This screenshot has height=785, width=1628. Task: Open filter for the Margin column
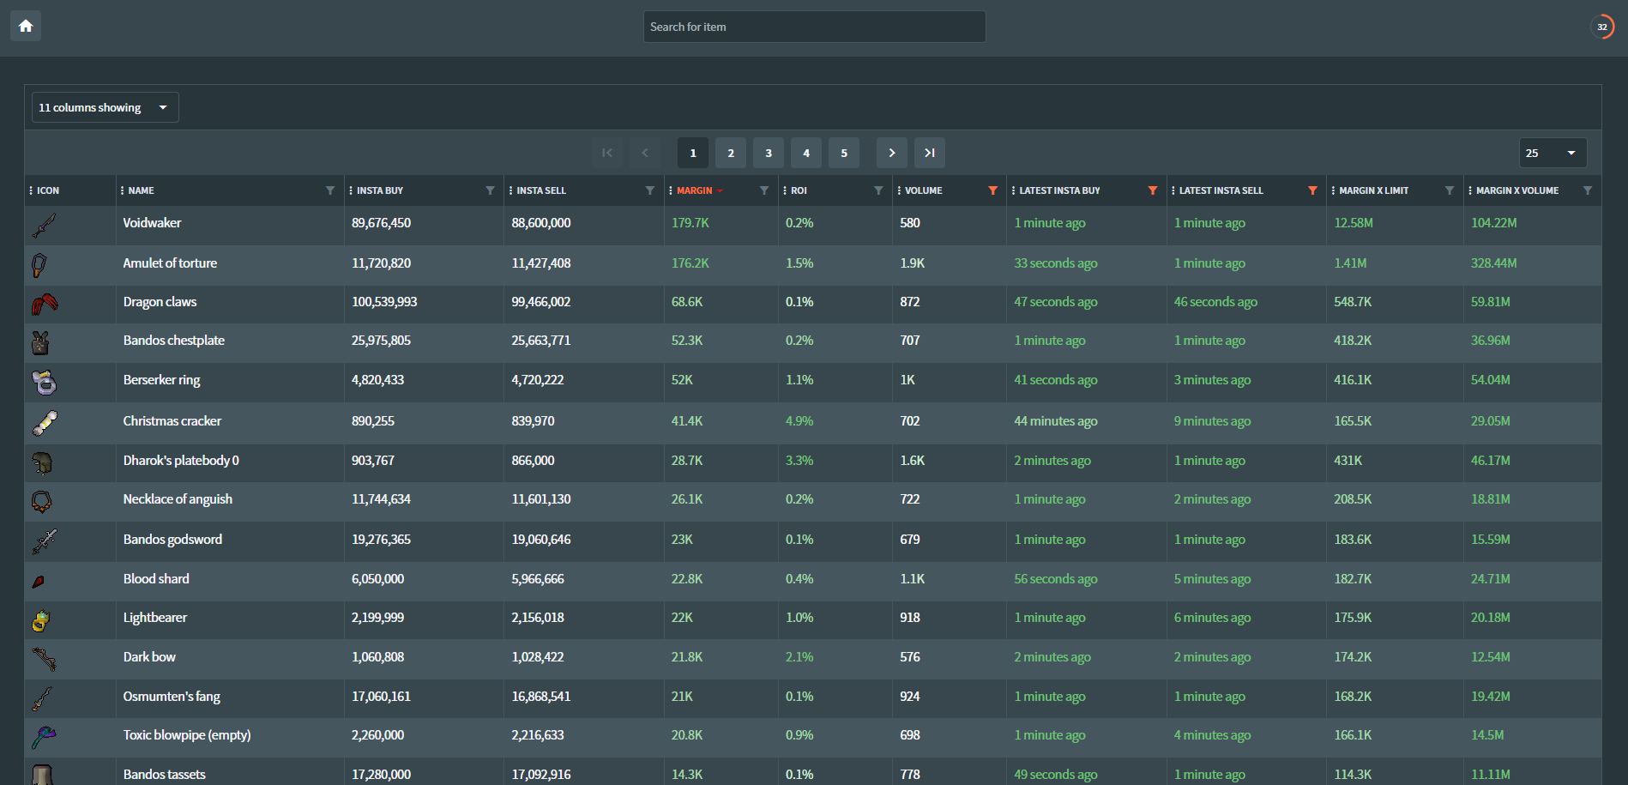tap(764, 190)
